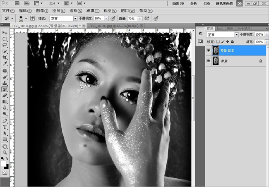Screen dimensions: 269x187
Task: Open the layer 不透明度 arrow
Action: [x=267, y=35]
